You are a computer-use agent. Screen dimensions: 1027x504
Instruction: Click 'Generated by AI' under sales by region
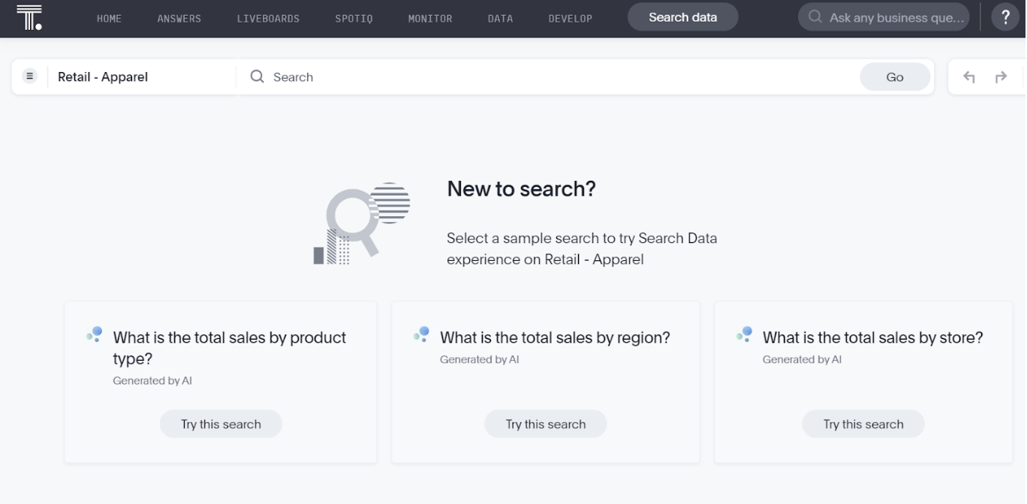pyautogui.click(x=479, y=359)
